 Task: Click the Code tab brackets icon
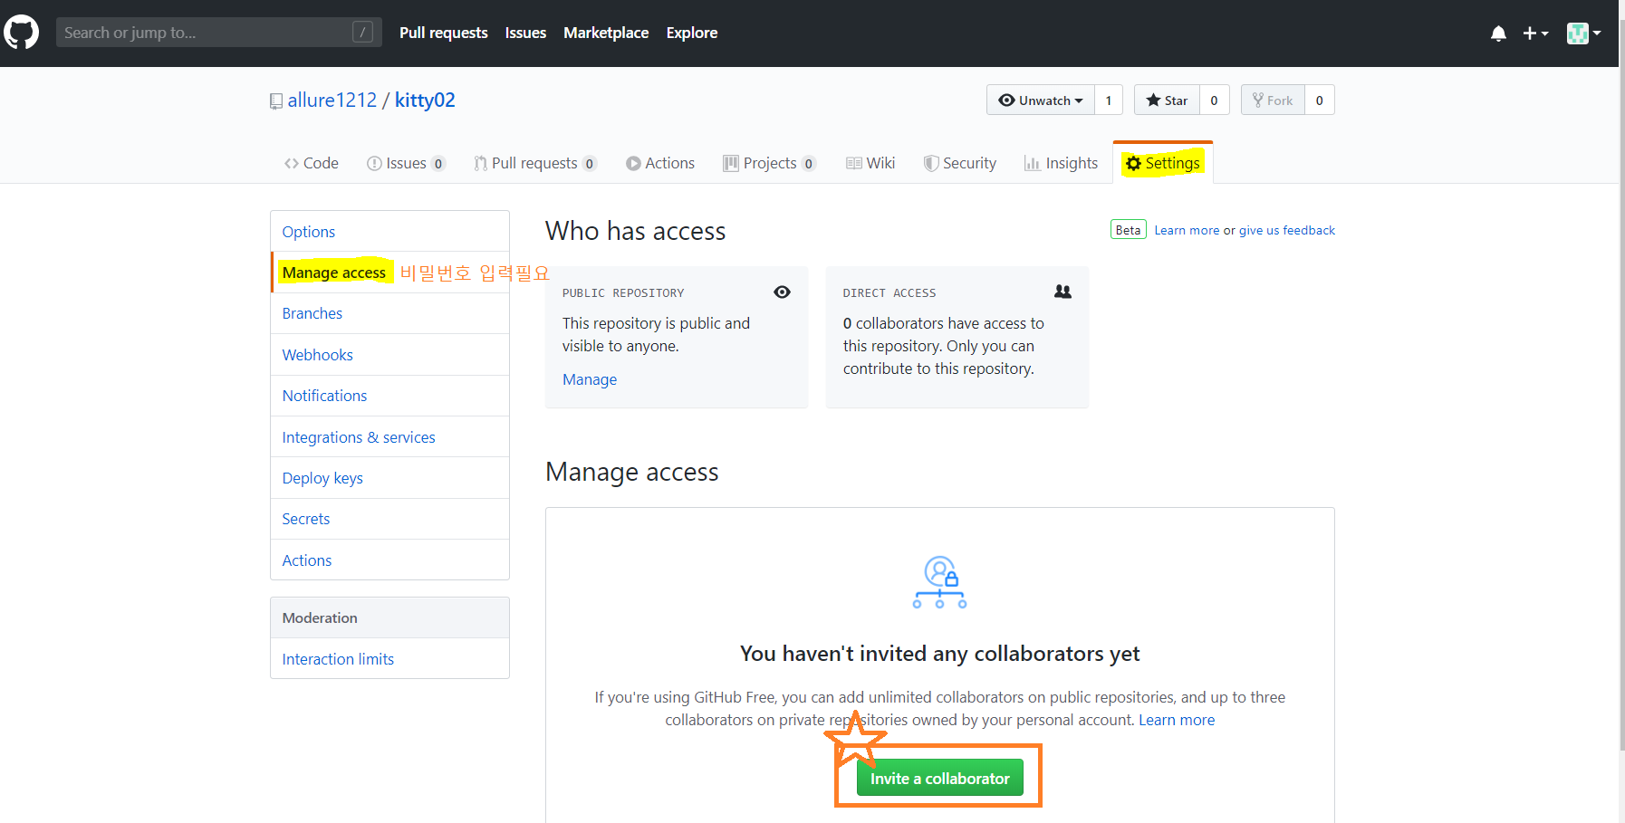pyautogui.click(x=292, y=163)
